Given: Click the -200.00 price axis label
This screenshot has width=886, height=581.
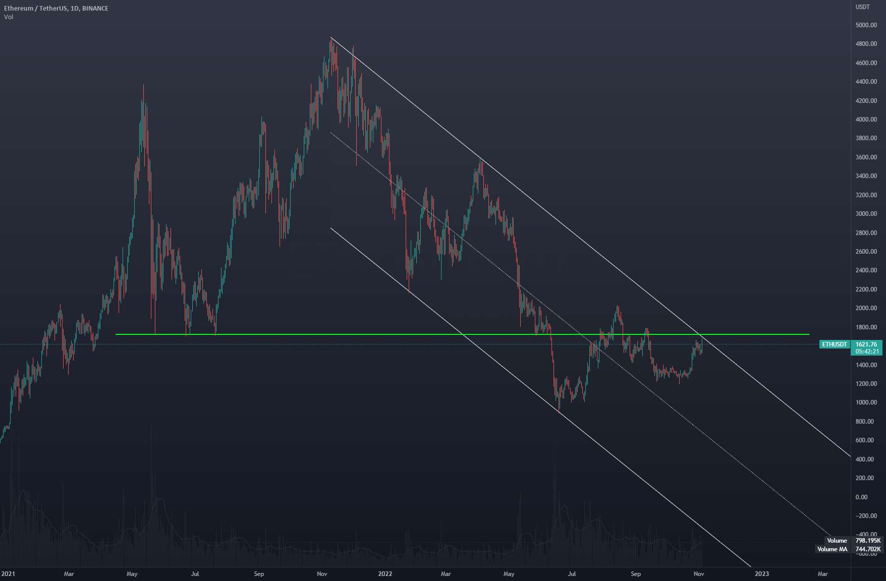Looking at the screenshot, I should [866, 516].
